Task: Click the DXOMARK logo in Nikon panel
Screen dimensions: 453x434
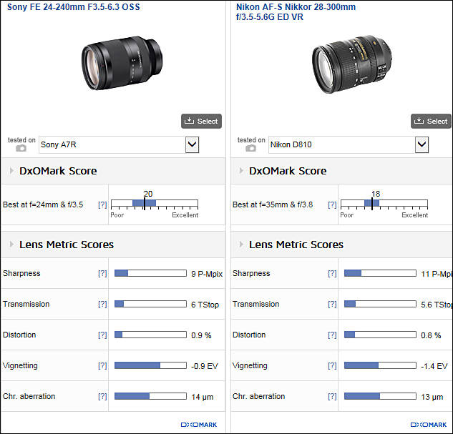Action: (x=429, y=425)
